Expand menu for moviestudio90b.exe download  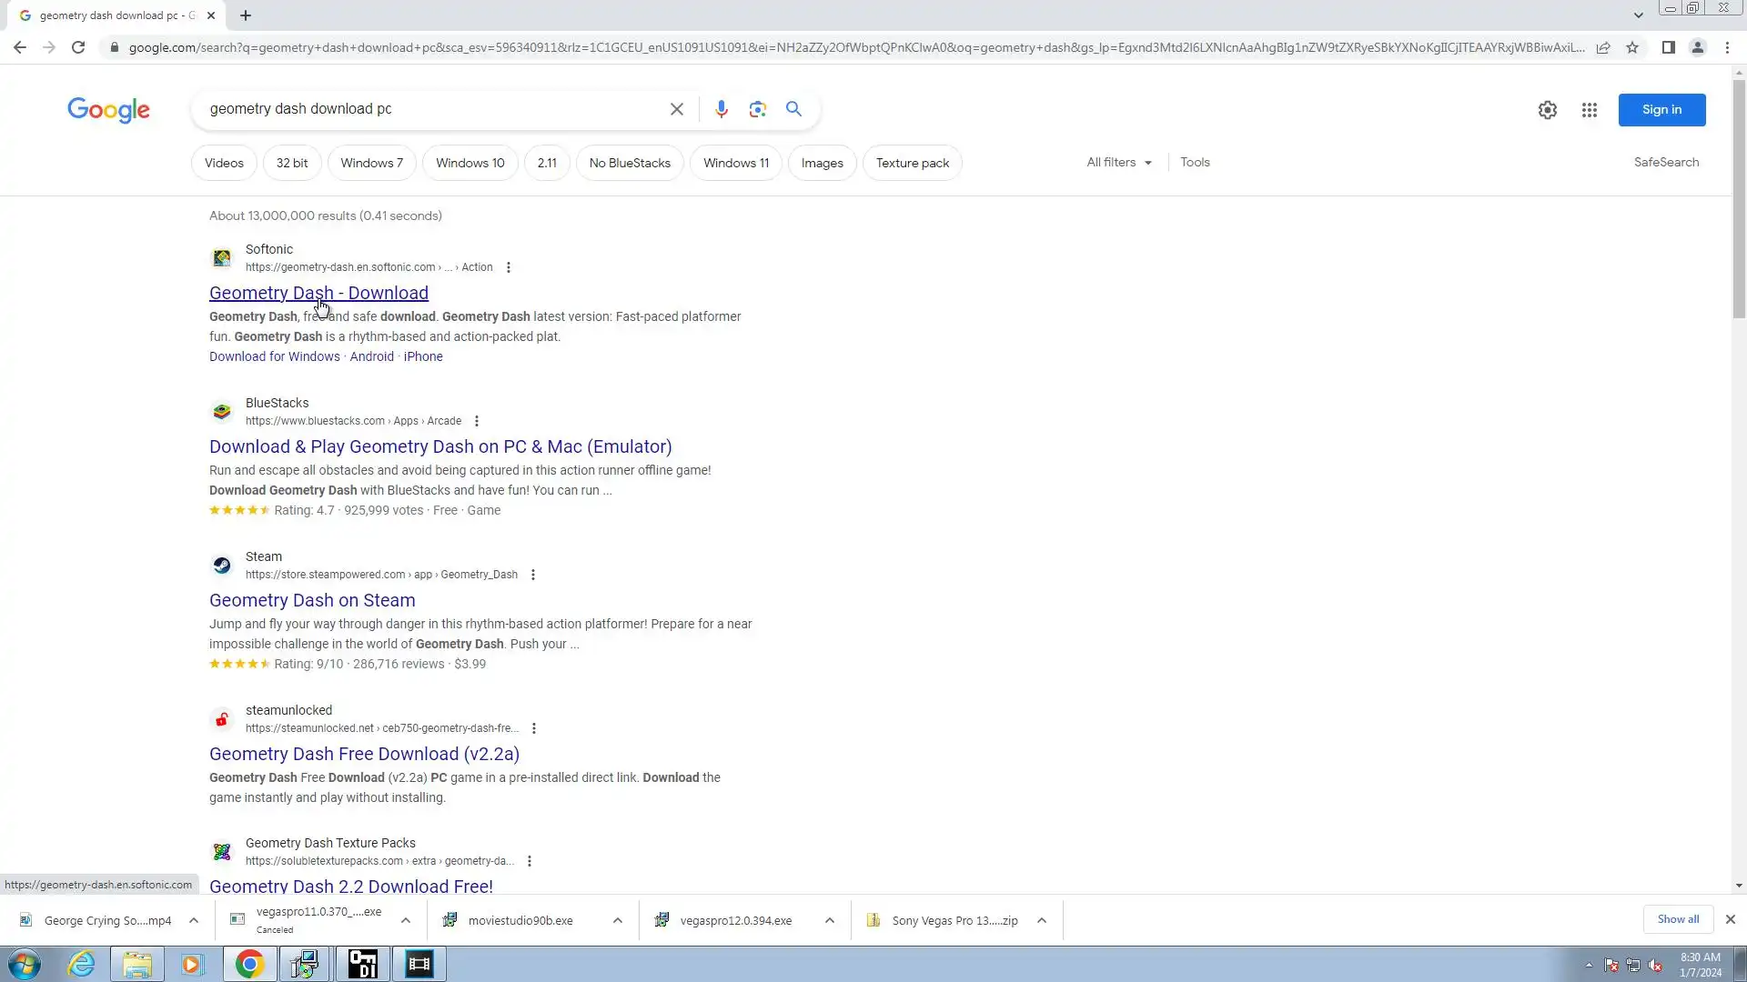[x=617, y=920]
